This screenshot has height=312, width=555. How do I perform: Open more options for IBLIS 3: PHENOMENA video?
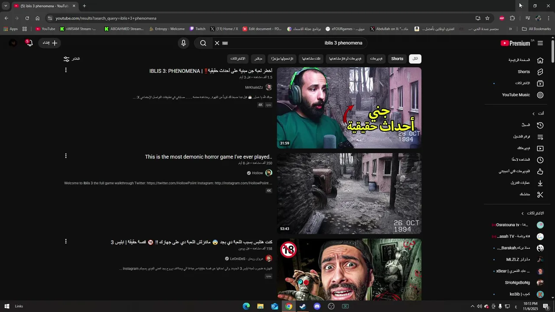(66, 70)
